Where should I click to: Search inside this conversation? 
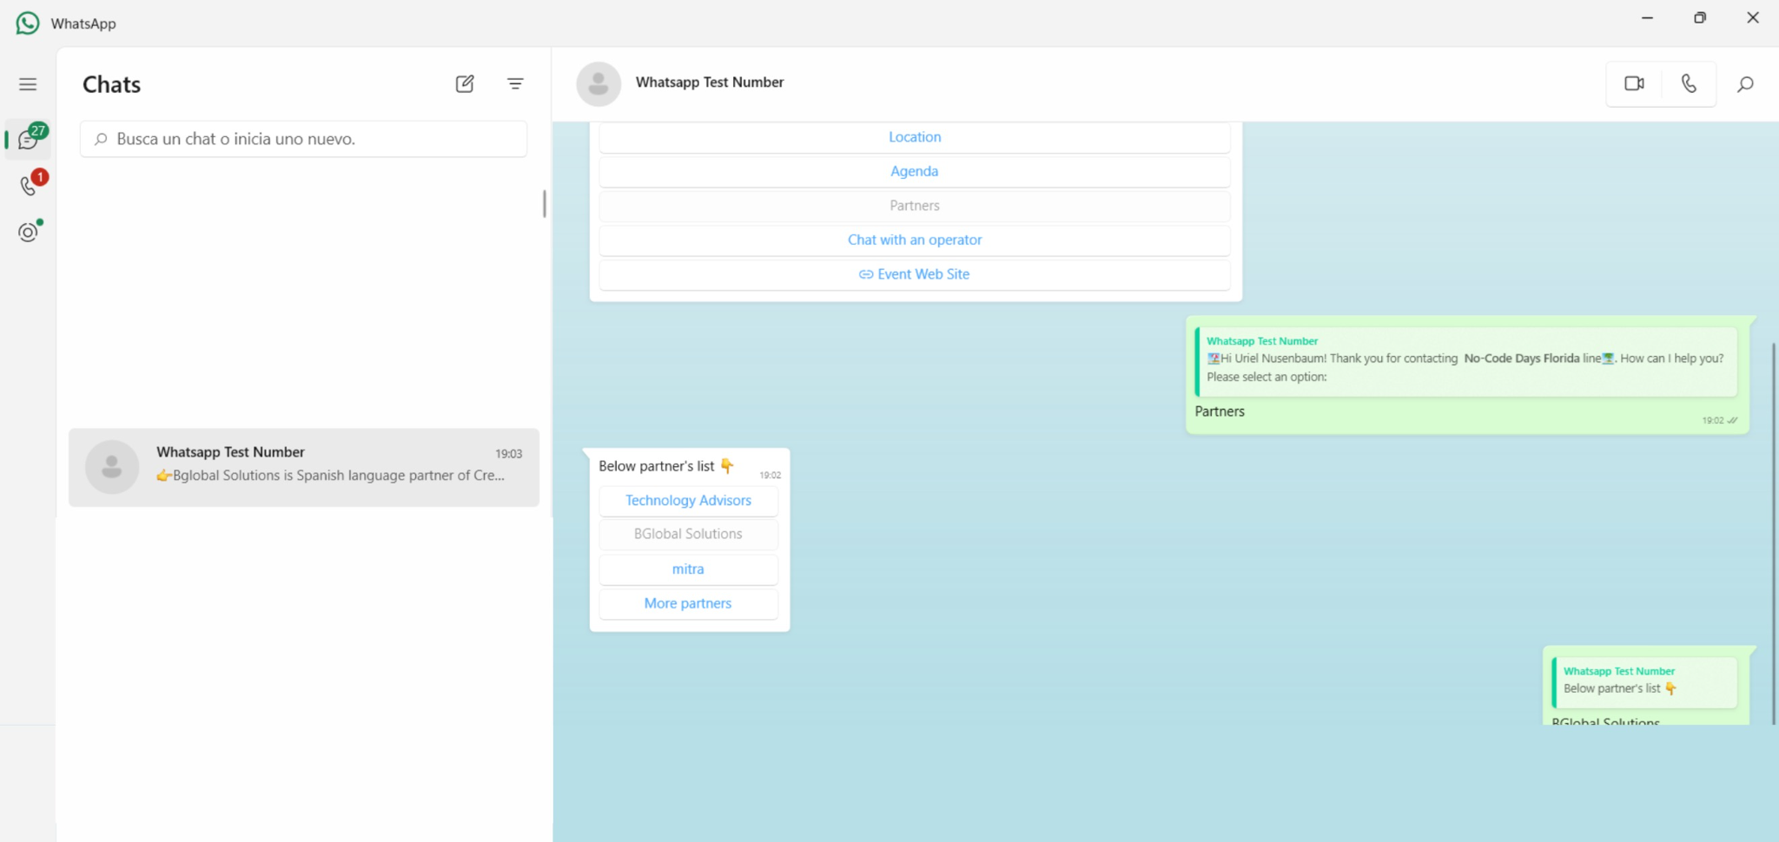pyautogui.click(x=1745, y=83)
